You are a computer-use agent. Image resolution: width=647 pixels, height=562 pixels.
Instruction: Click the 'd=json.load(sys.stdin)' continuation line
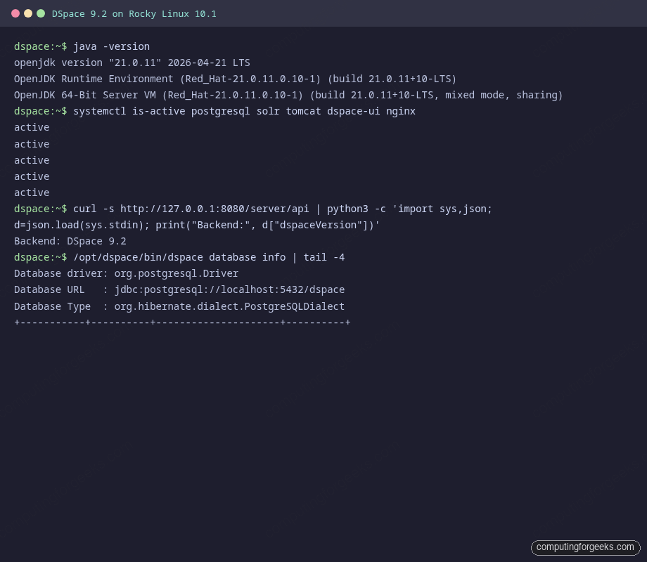(197, 225)
